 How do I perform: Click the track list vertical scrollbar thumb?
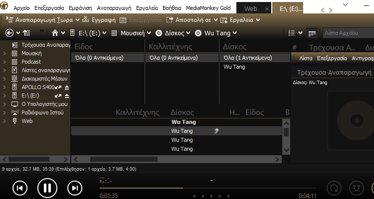point(286,132)
